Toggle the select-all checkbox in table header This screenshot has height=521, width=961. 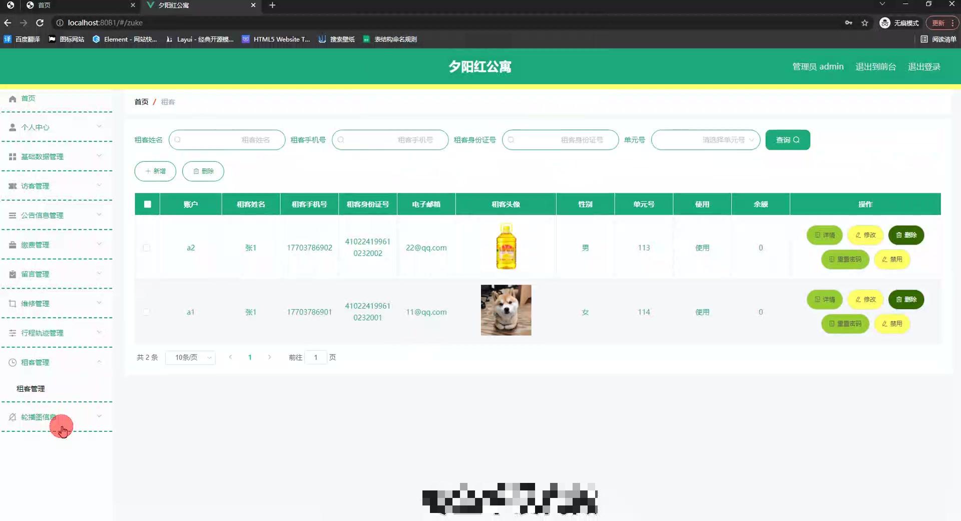tap(147, 204)
